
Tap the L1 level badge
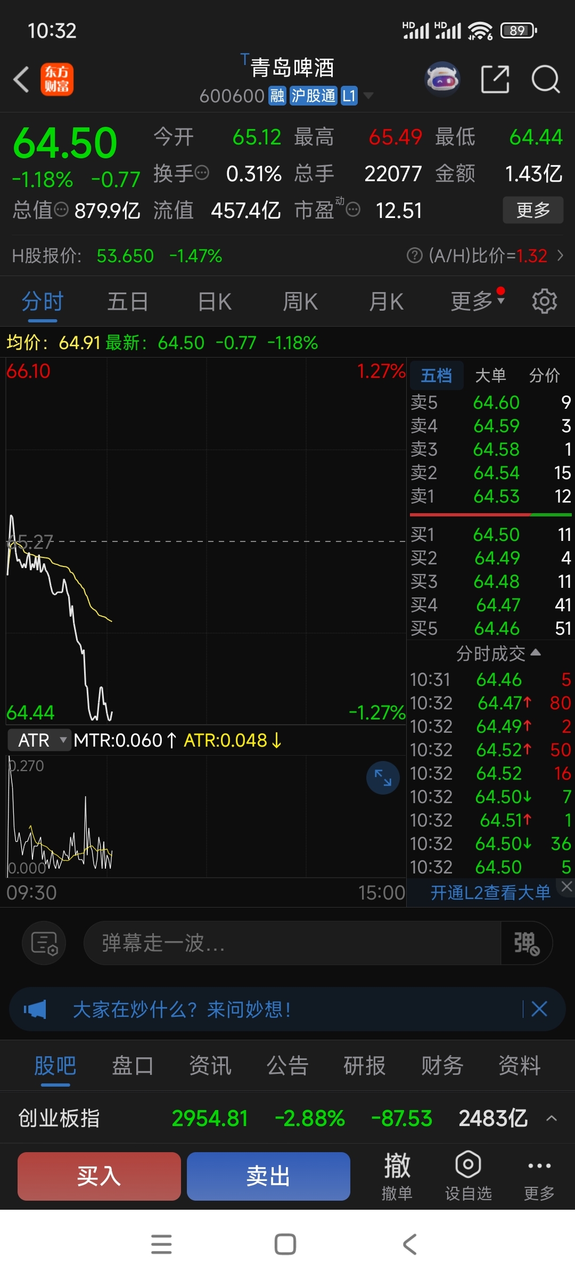349,96
